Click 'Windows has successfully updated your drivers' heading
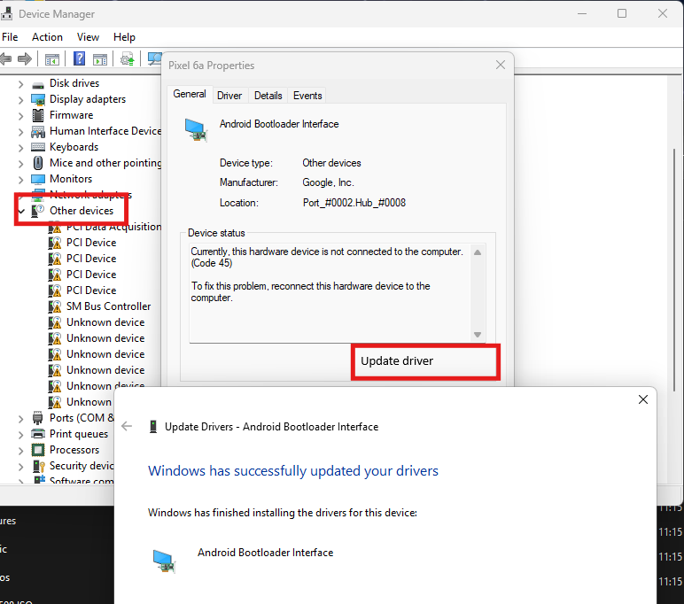The width and height of the screenshot is (684, 604). click(293, 471)
